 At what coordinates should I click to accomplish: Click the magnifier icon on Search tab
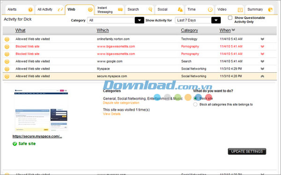[x=150, y=9]
